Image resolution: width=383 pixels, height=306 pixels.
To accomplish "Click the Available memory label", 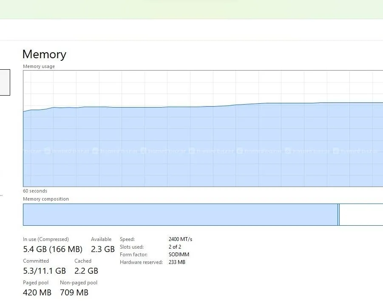I will (x=101, y=239).
